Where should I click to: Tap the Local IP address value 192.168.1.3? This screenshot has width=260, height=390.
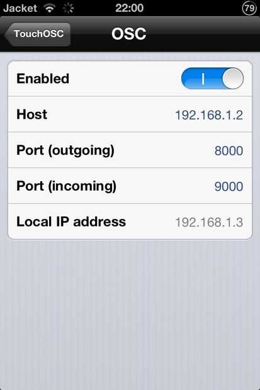point(209,222)
